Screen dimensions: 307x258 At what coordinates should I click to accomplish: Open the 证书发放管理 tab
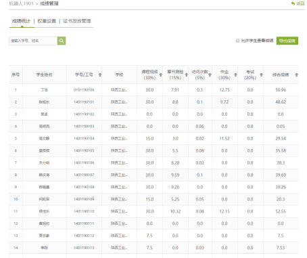pos(77,21)
